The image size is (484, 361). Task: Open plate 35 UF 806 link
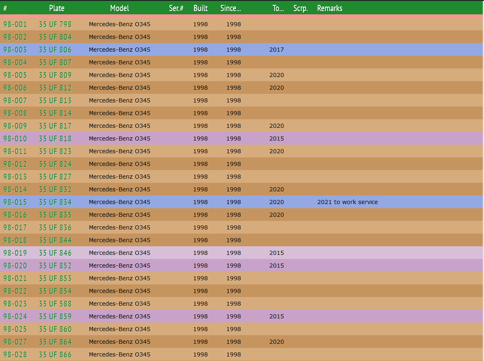click(55, 50)
